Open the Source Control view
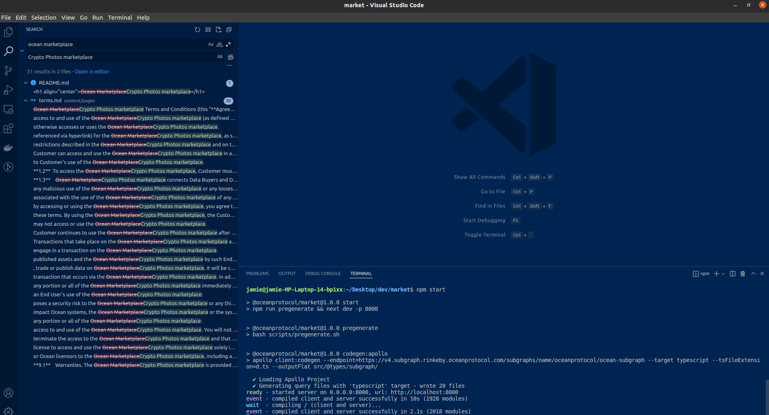 pos(8,71)
